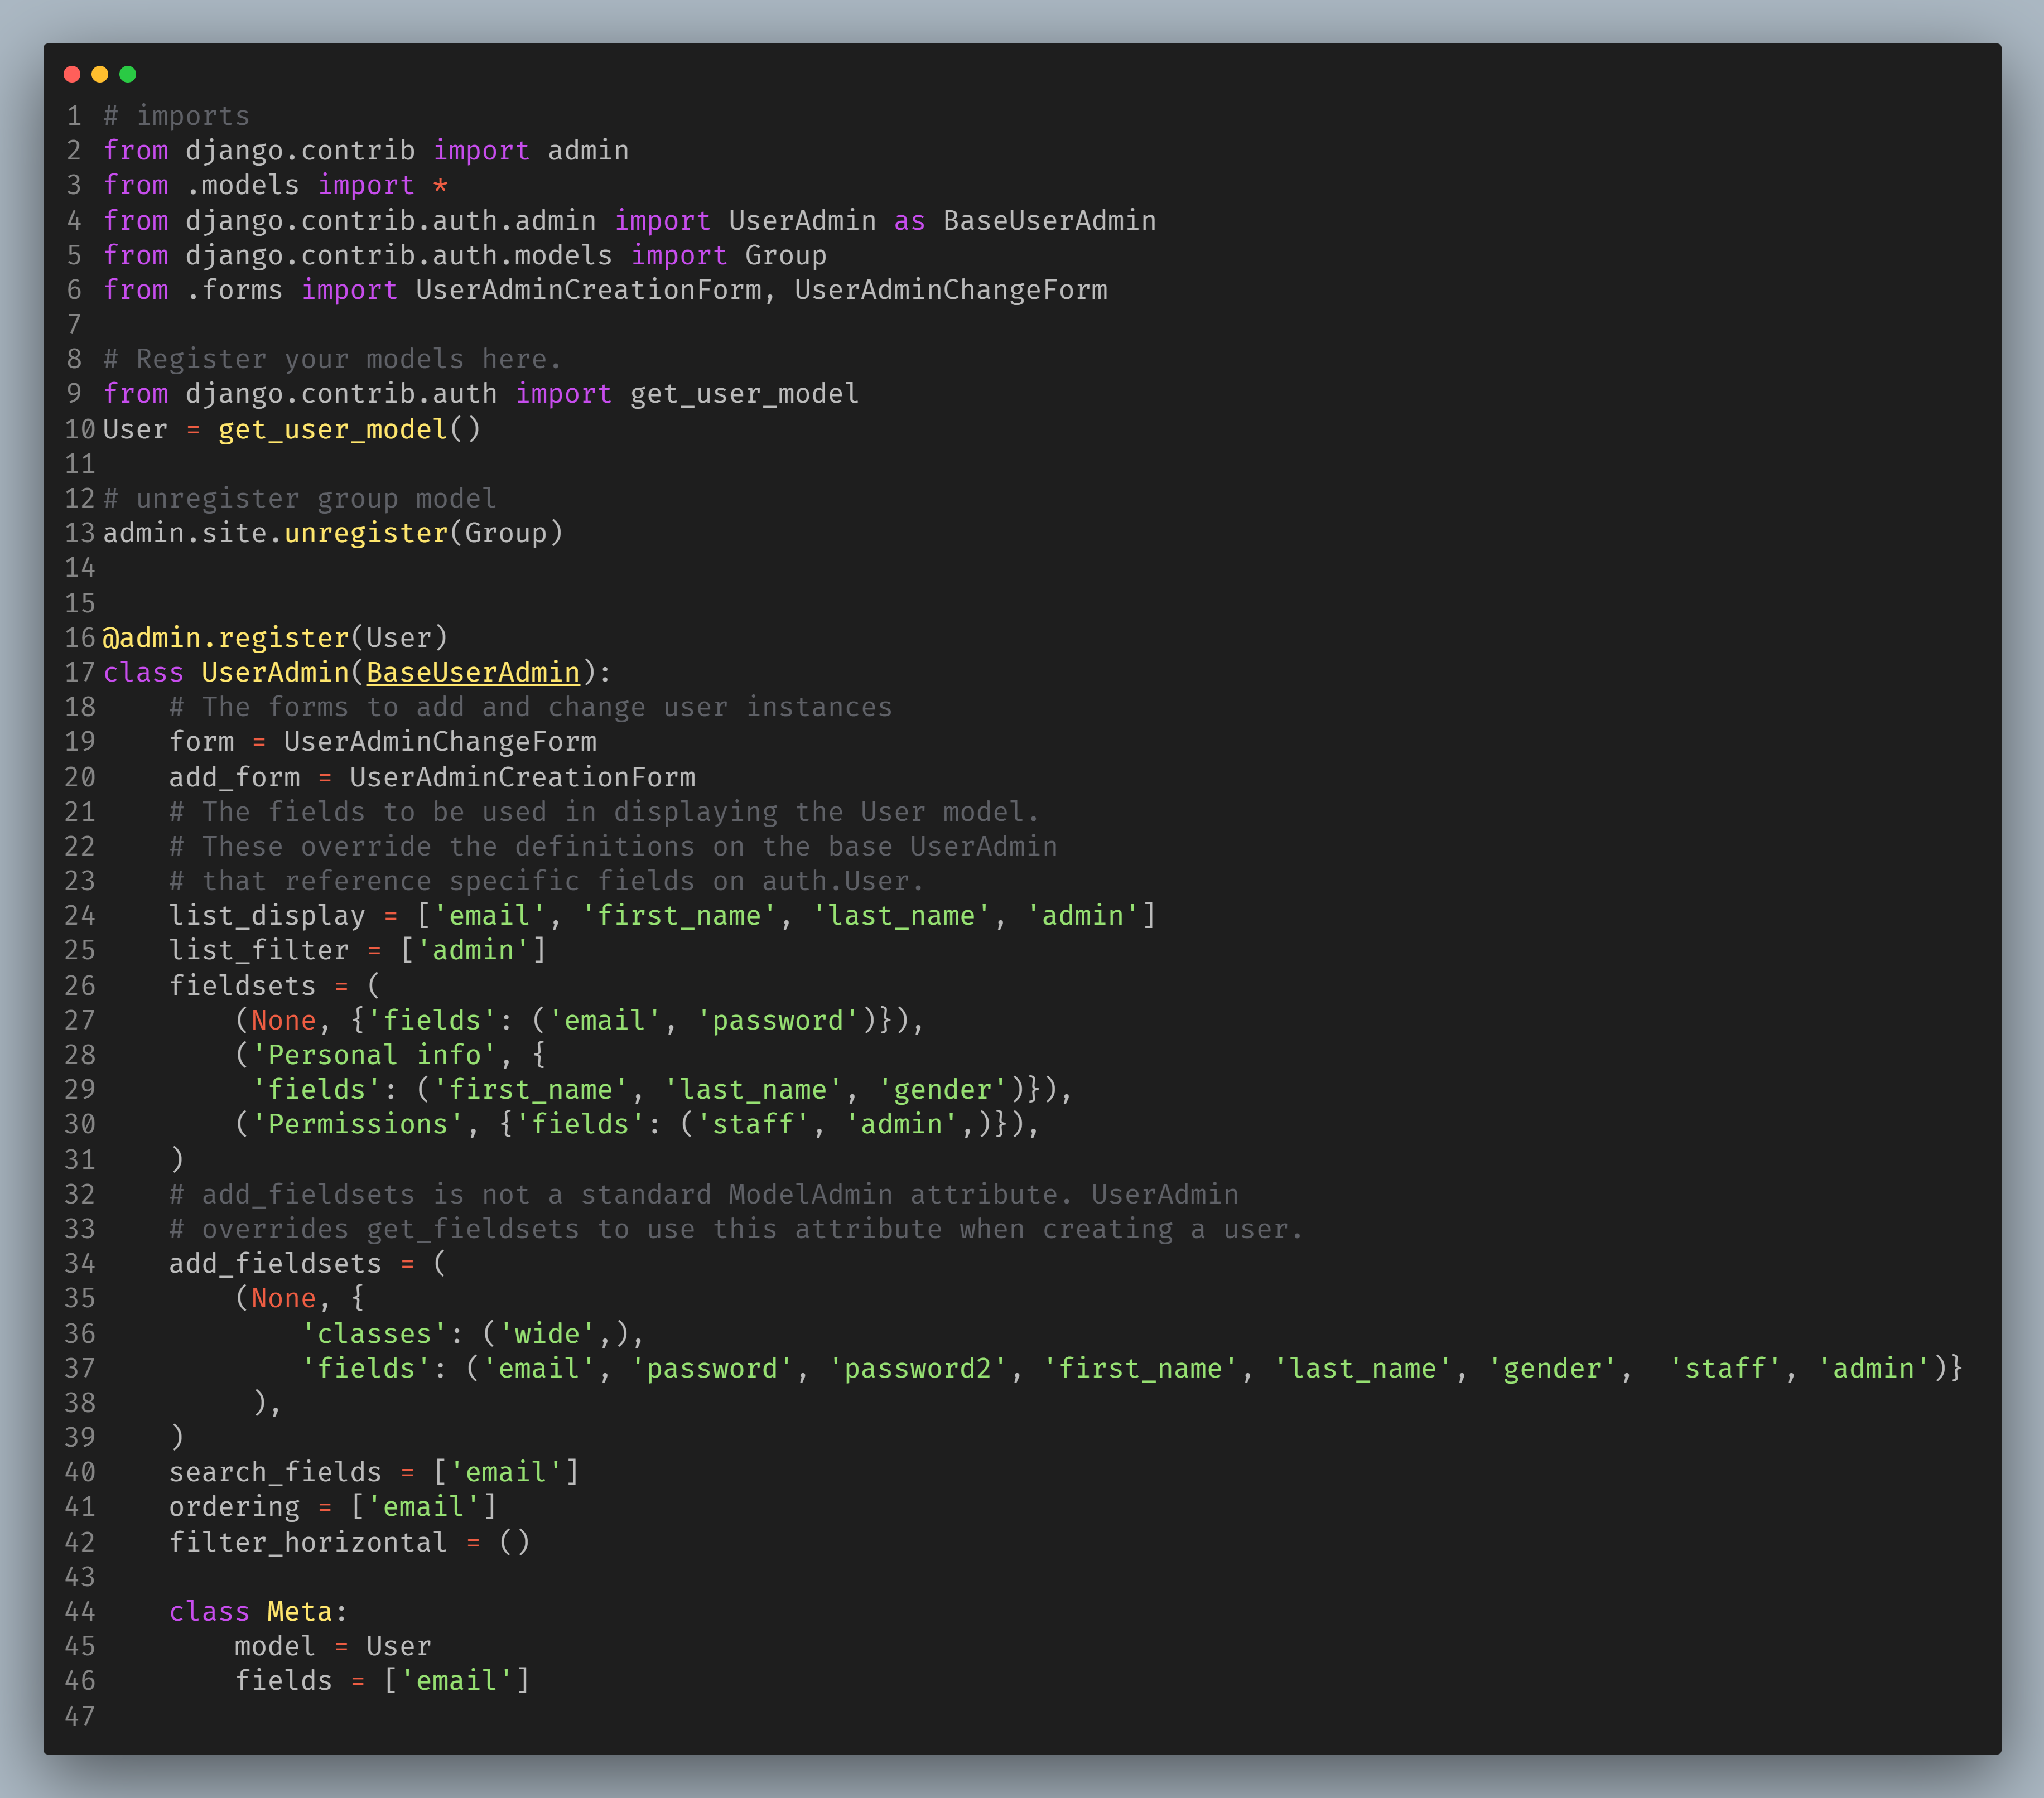Screen dimensions: 2044x1798
Task: Click line number 17 in gutter
Action: (x=79, y=673)
